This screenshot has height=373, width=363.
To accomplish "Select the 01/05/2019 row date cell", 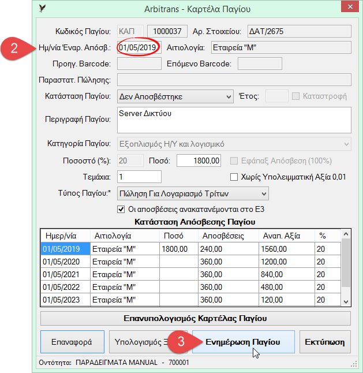I will [65, 249].
